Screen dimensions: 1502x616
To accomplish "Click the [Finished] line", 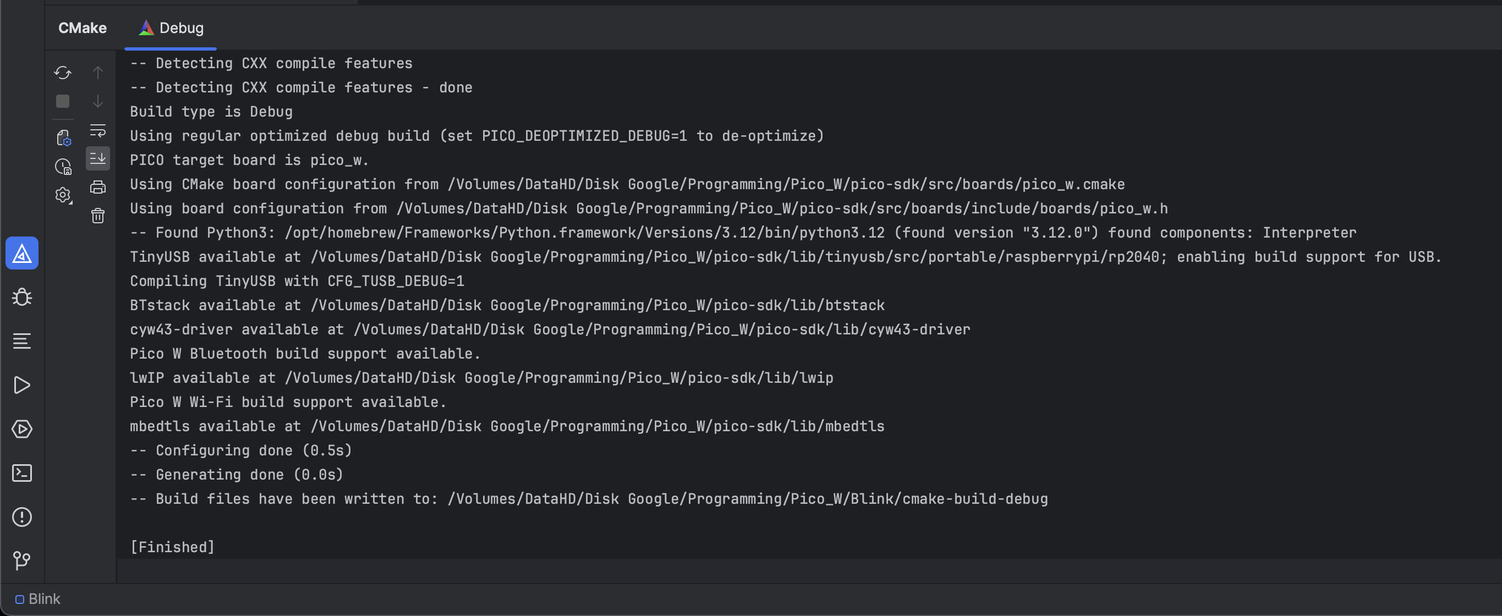I will point(173,547).
